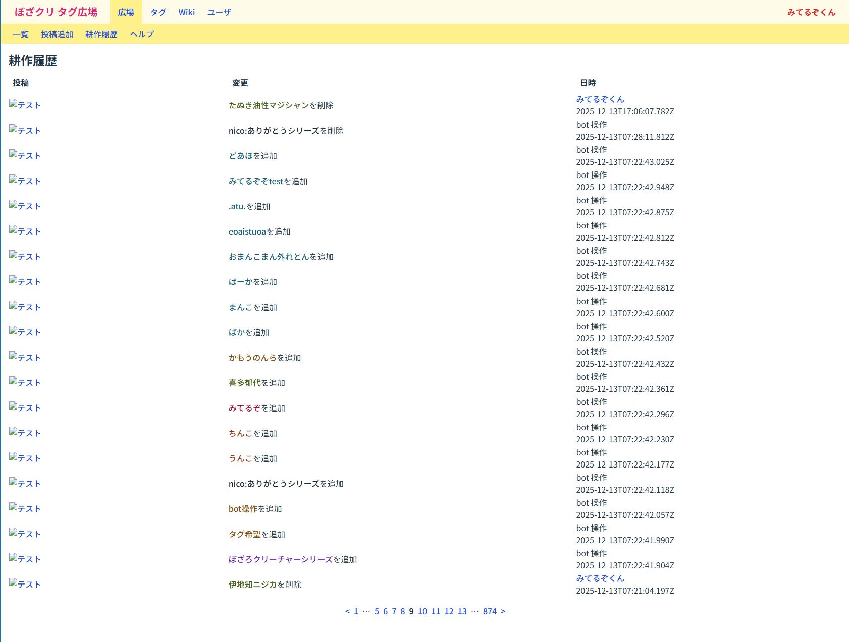Jump to page 10 in pagination
The width and height of the screenshot is (849, 642).
(422, 611)
